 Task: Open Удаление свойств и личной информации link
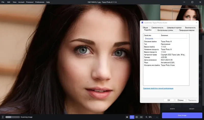(x=158, y=88)
